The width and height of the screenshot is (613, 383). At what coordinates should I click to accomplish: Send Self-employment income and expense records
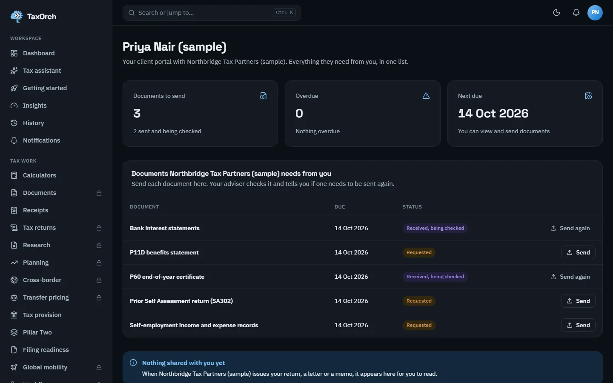tap(578, 325)
